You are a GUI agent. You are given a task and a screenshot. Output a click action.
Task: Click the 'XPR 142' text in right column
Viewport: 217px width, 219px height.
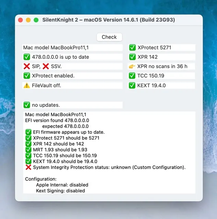click(x=148, y=57)
